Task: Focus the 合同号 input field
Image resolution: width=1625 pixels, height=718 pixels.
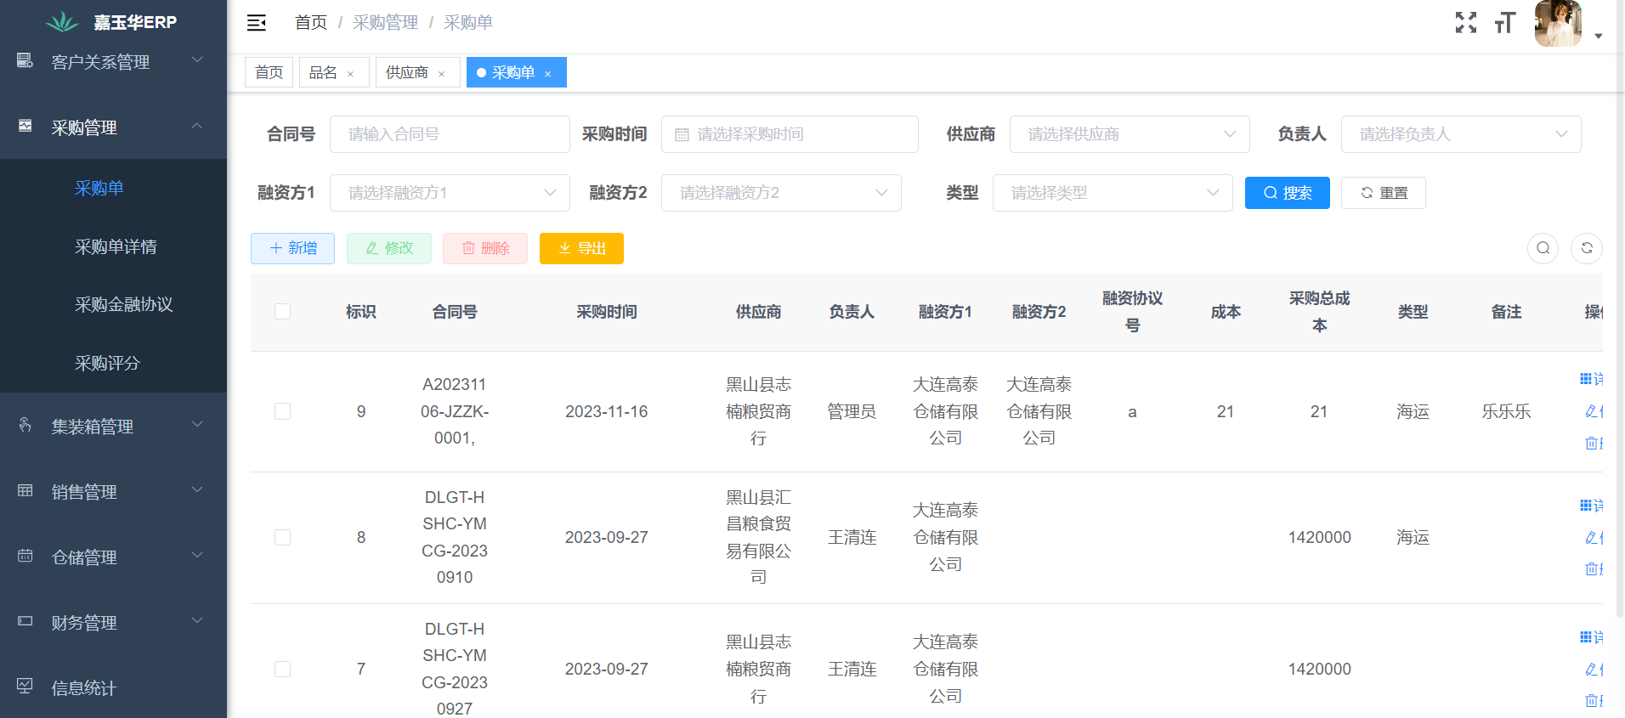Action: (450, 134)
